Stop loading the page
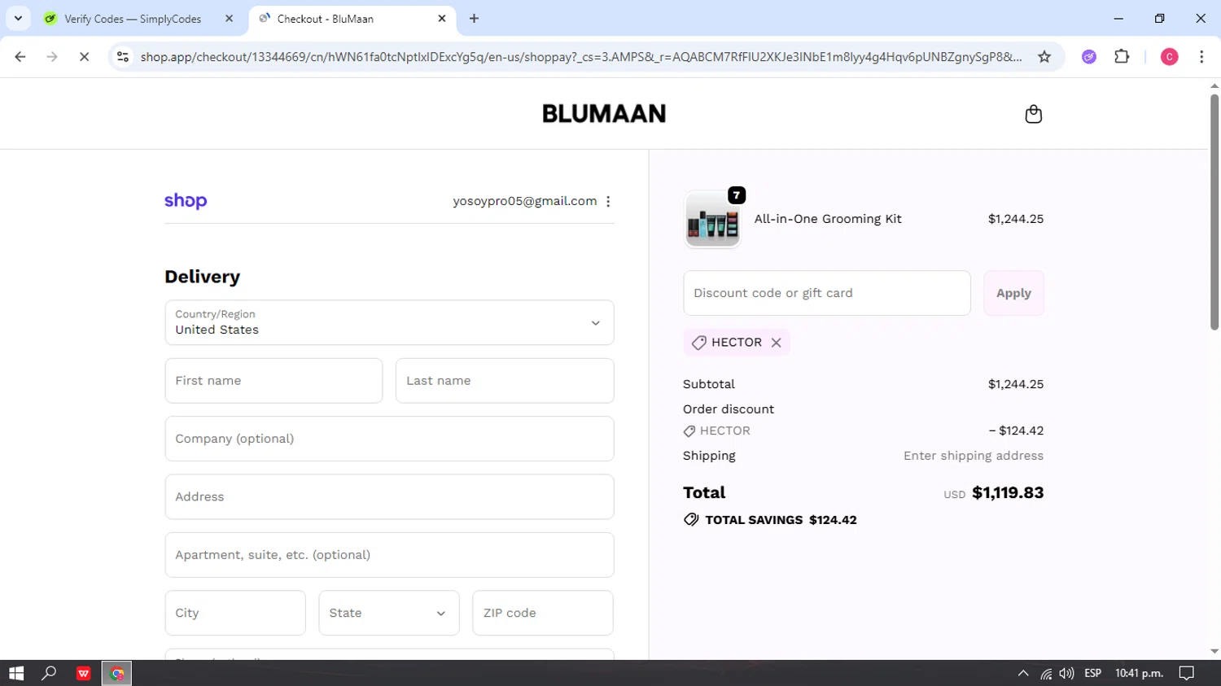1221x686 pixels. tap(84, 57)
